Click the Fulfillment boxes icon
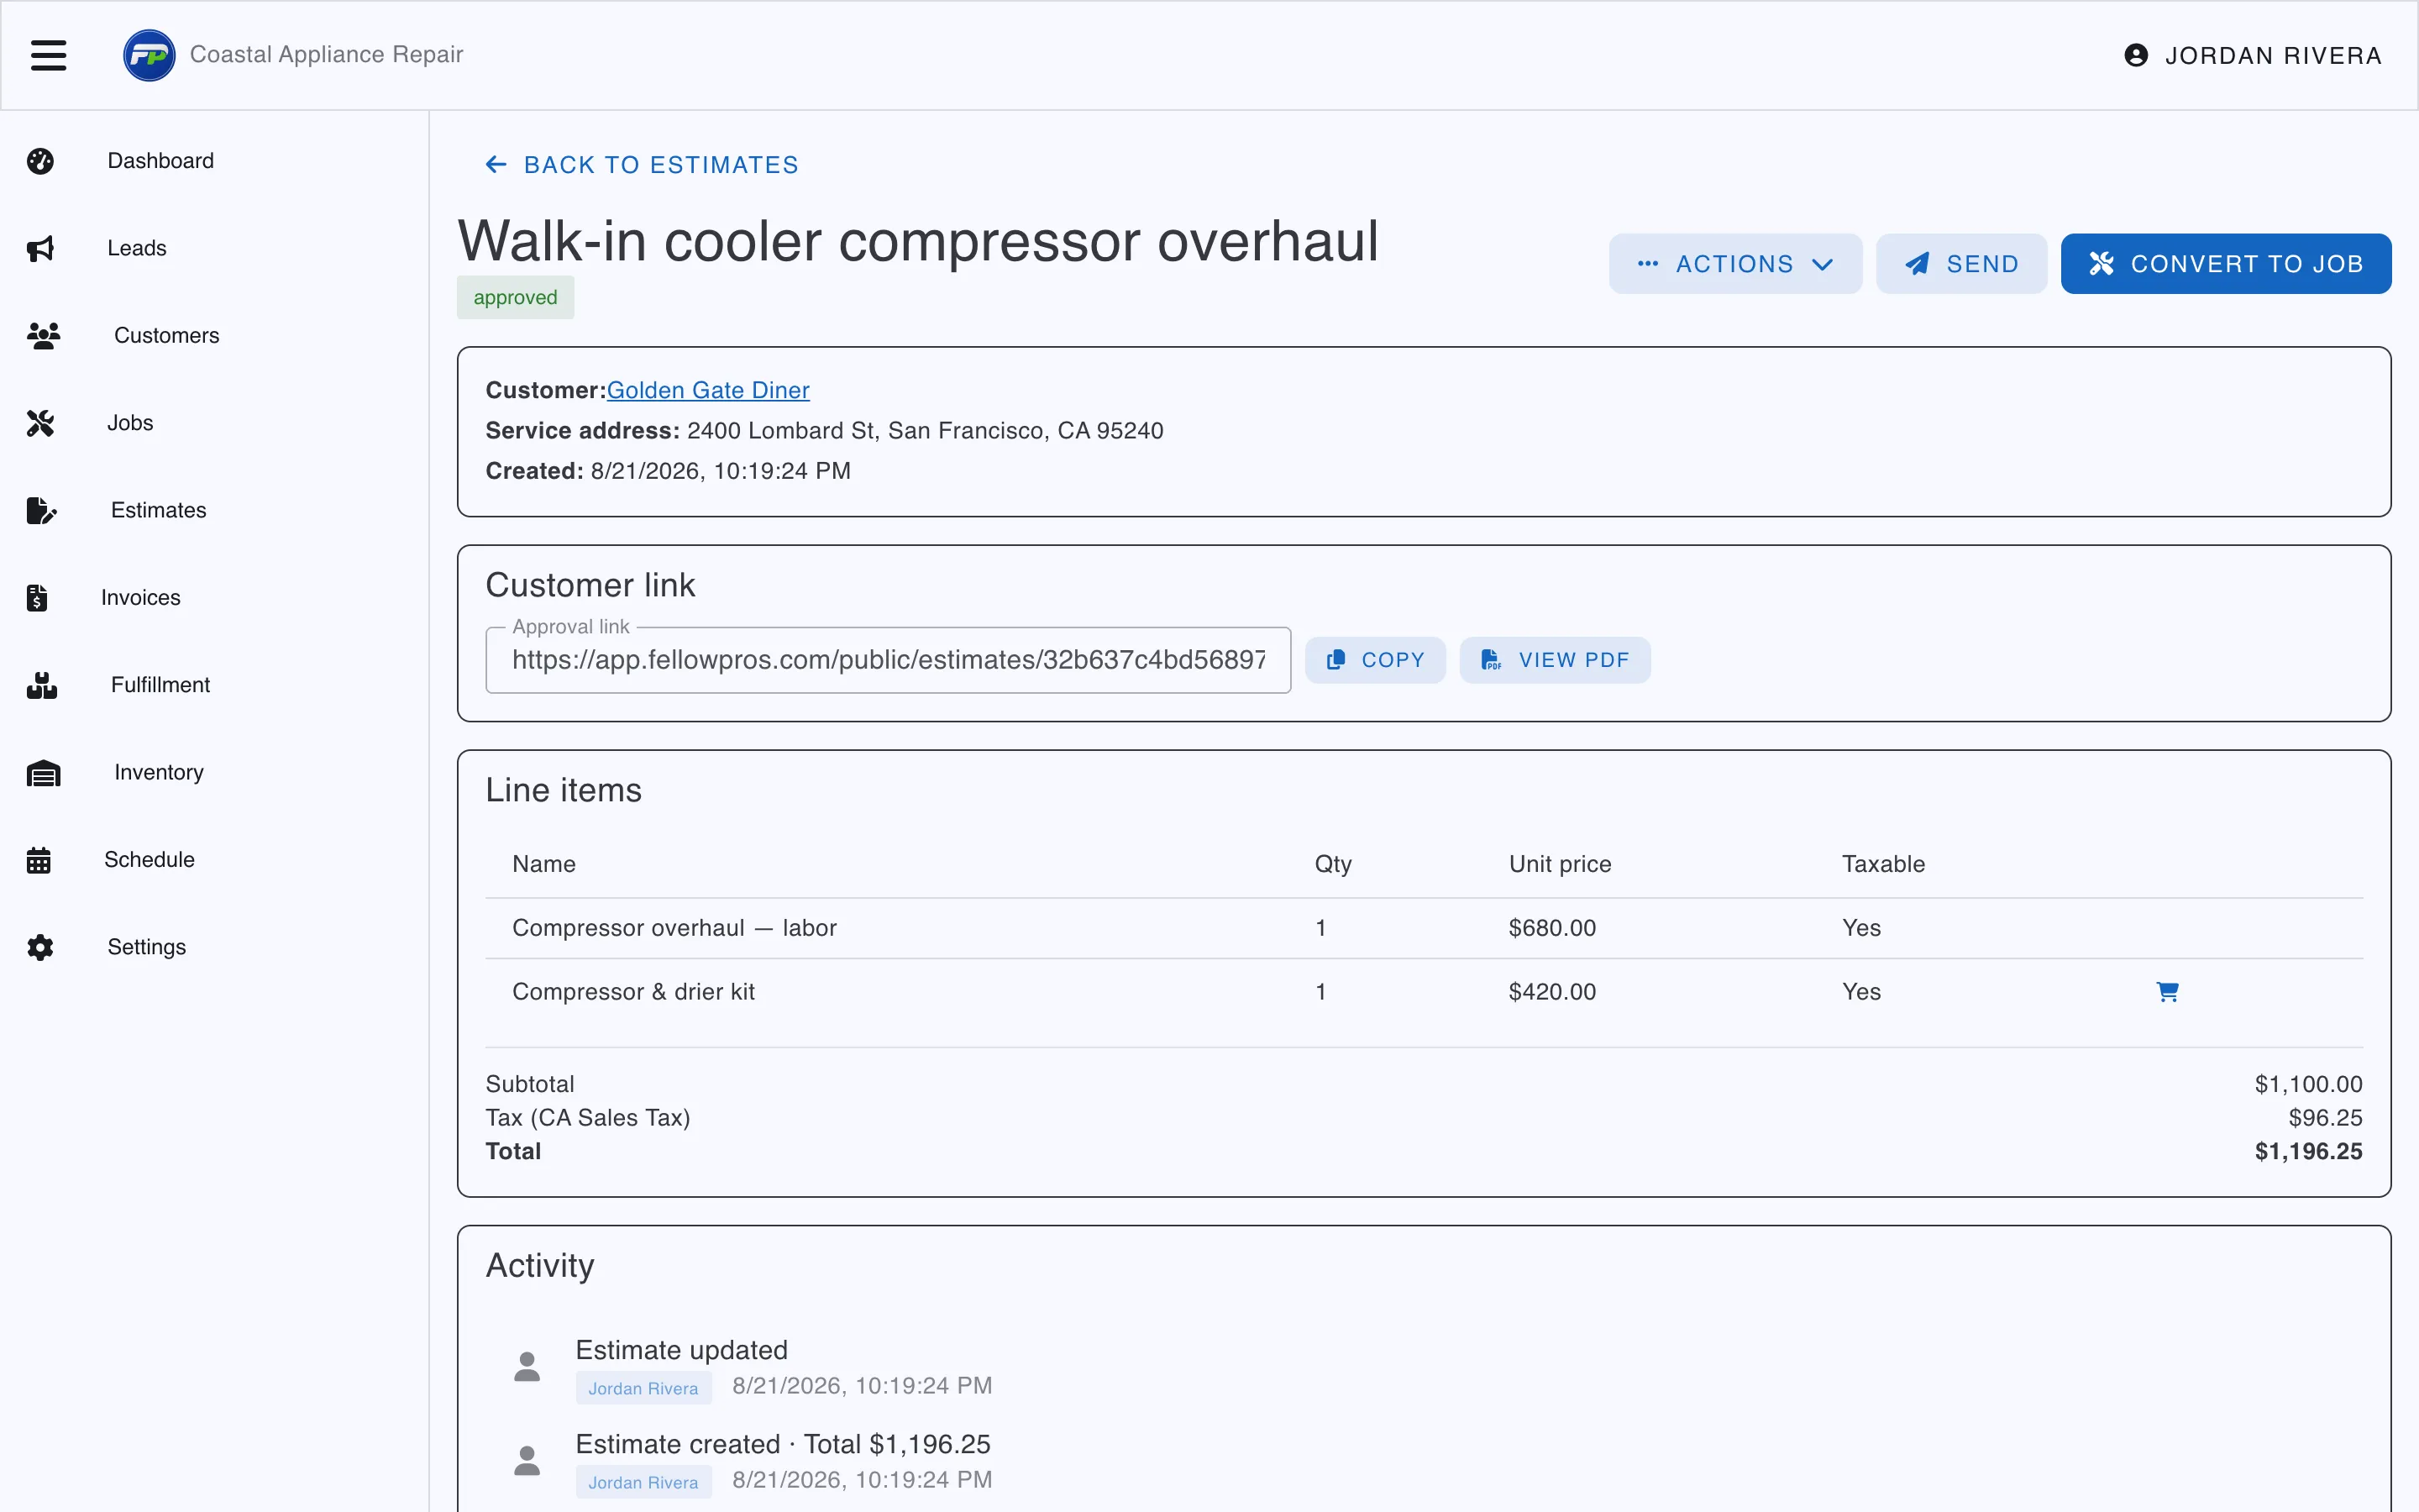 pyautogui.click(x=42, y=685)
